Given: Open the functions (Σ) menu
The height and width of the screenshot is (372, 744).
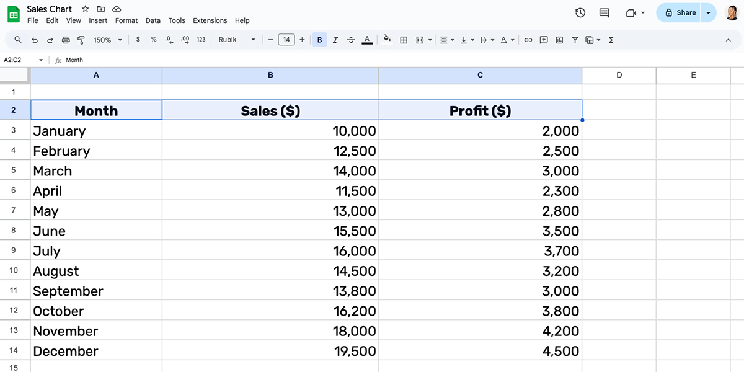Looking at the screenshot, I should [611, 39].
